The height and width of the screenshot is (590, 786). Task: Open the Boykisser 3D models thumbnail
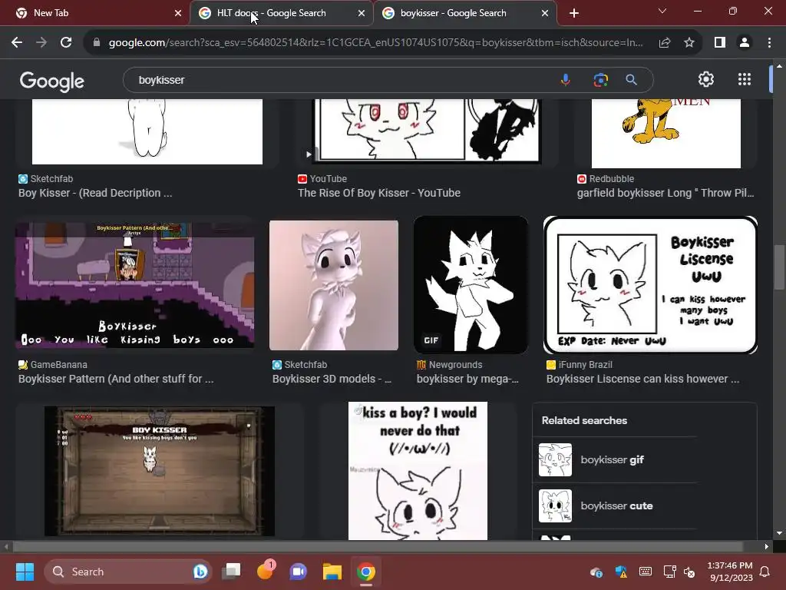tap(334, 285)
